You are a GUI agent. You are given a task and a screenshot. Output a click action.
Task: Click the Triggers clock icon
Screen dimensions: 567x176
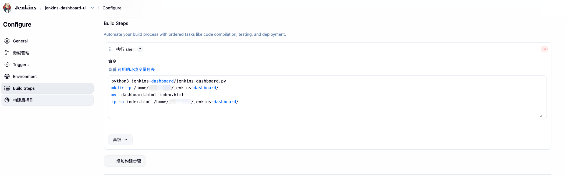click(7, 64)
